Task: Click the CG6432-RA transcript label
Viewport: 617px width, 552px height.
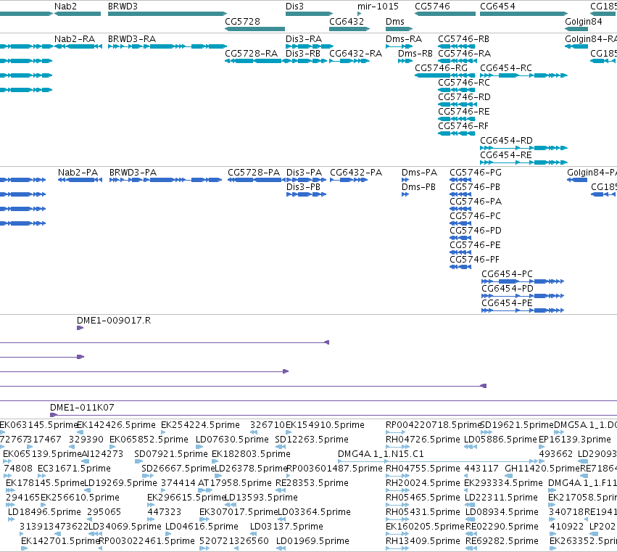Action: click(x=355, y=54)
